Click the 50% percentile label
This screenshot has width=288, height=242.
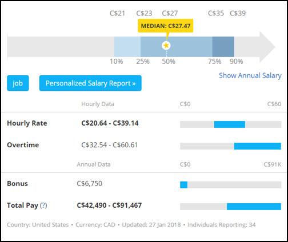[x=169, y=62]
